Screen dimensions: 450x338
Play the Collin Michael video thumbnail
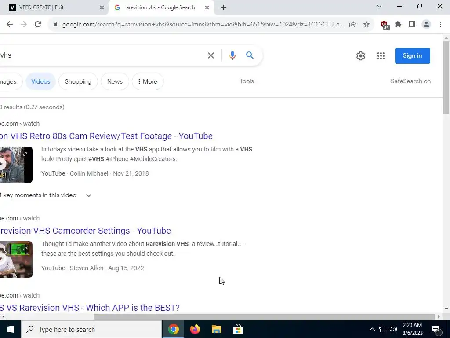coord(16,165)
